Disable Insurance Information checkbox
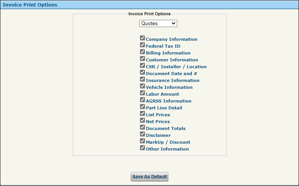This screenshot has width=299, height=186. click(142, 79)
